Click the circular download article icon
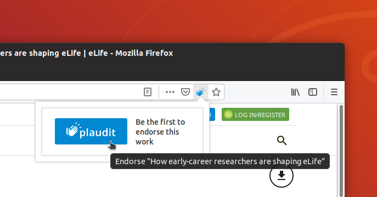 point(282,176)
